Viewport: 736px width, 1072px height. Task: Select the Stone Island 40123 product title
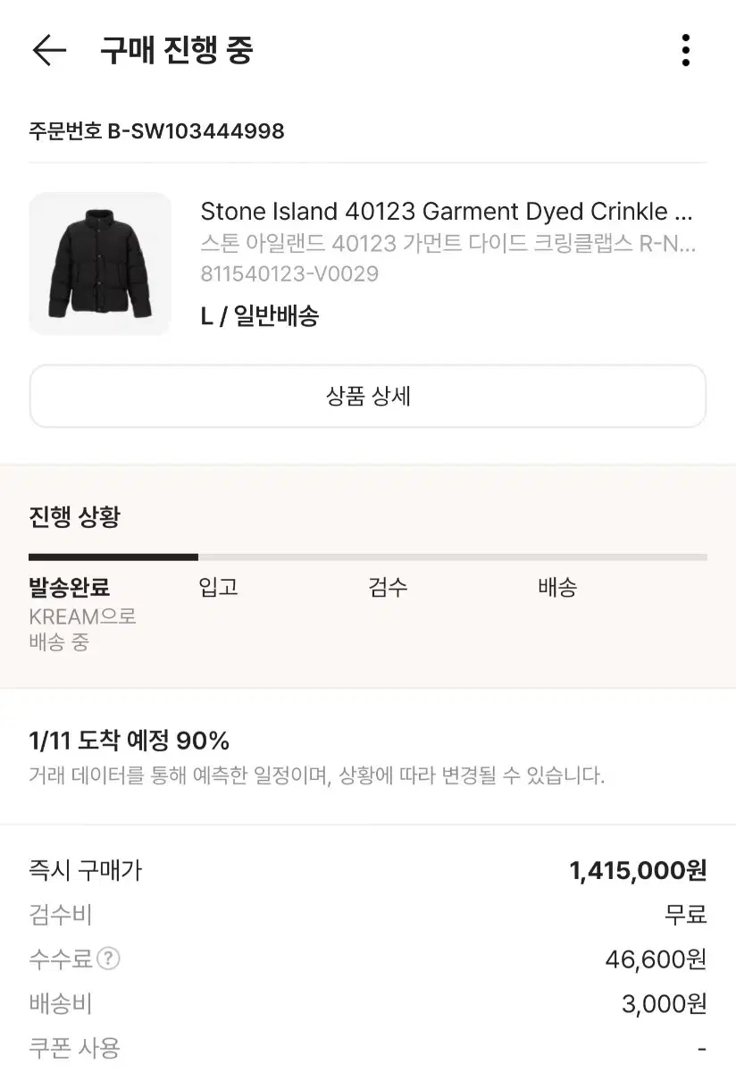click(447, 212)
